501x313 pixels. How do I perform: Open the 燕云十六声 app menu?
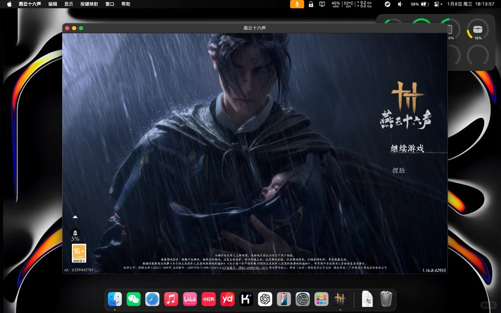click(30, 4)
